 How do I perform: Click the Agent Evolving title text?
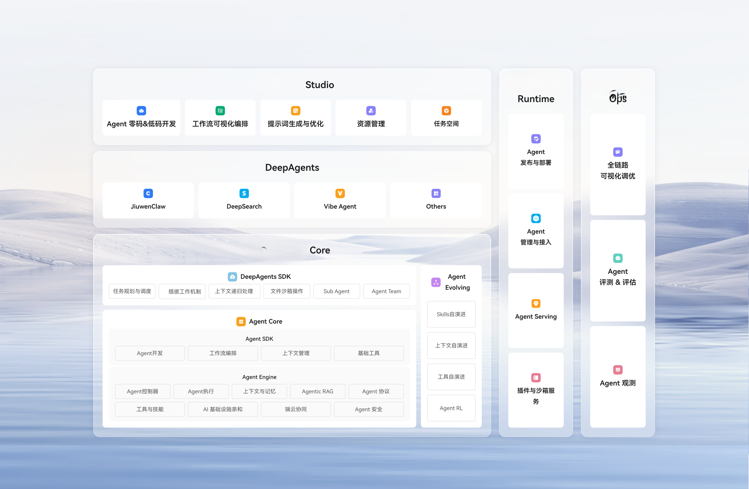tap(457, 282)
